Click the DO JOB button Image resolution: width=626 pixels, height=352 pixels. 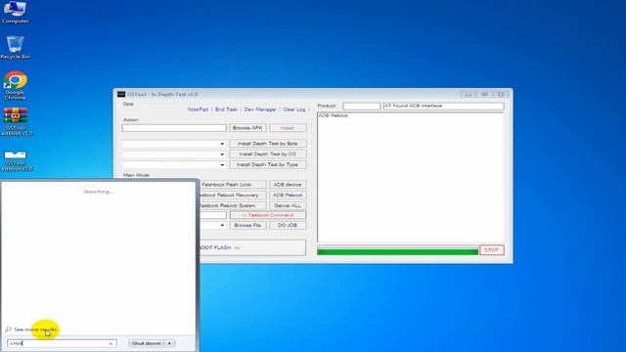click(288, 225)
